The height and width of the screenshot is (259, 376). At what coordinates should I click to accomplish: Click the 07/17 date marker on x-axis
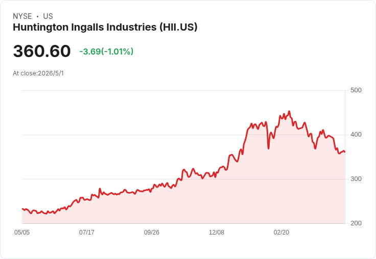pyautogui.click(x=87, y=232)
